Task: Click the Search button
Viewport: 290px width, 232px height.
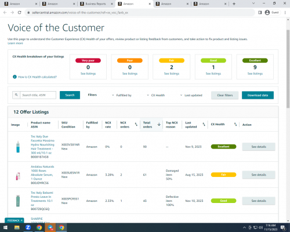Action: (70, 95)
